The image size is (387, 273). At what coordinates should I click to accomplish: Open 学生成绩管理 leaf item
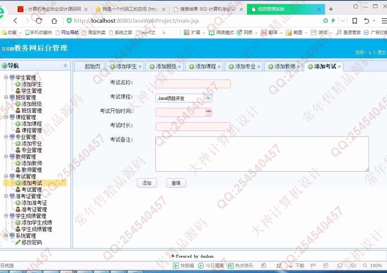(37, 229)
